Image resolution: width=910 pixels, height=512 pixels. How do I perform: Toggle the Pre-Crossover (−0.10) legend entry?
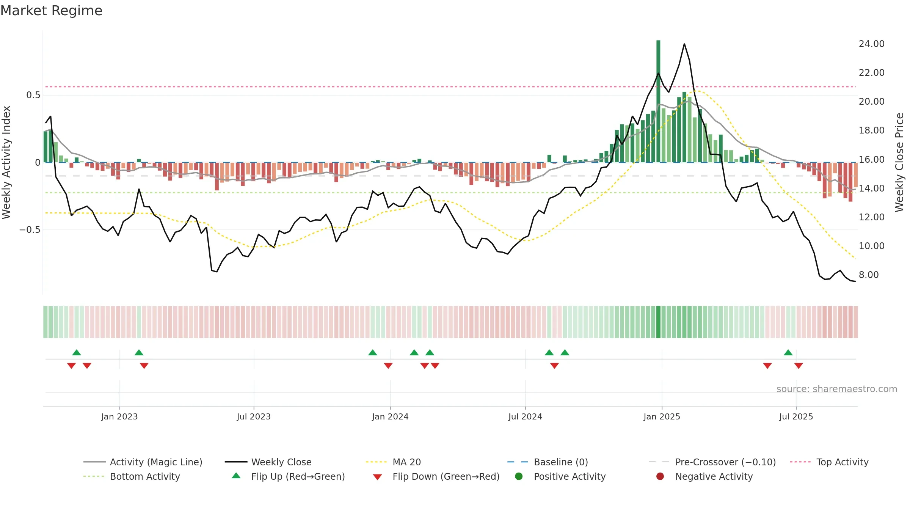[x=712, y=462]
